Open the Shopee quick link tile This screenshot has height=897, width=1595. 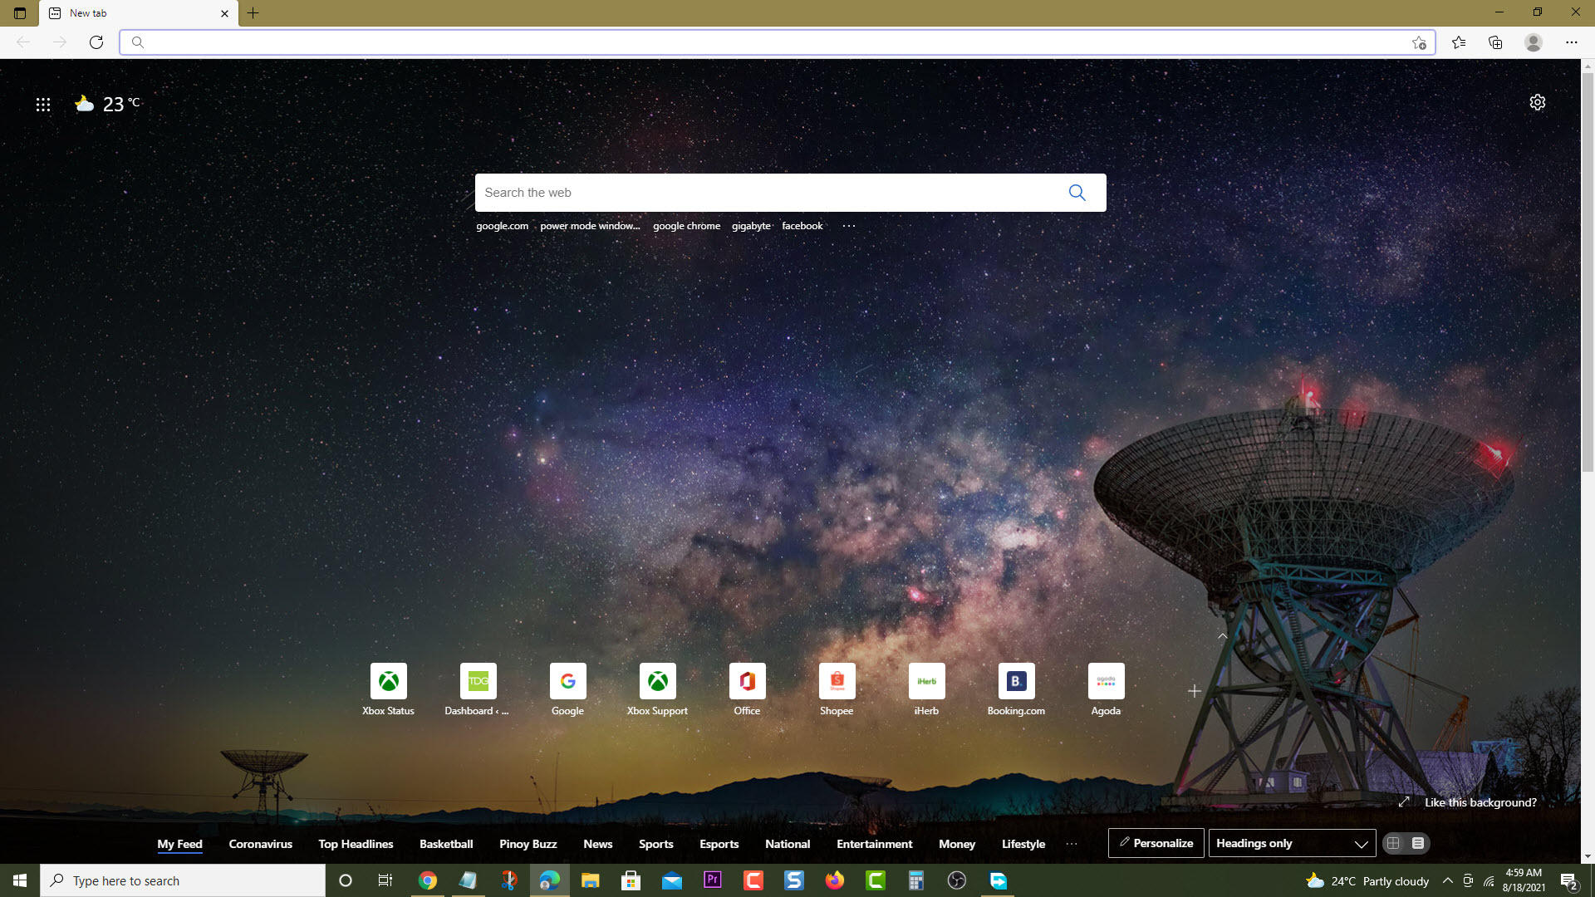point(837,689)
